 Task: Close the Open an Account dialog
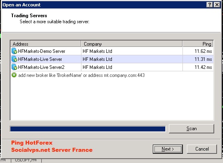217,5
